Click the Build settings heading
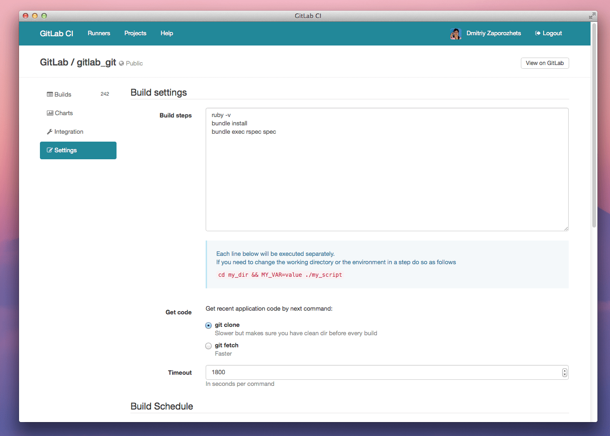Image resolution: width=610 pixels, height=436 pixels. (x=159, y=92)
